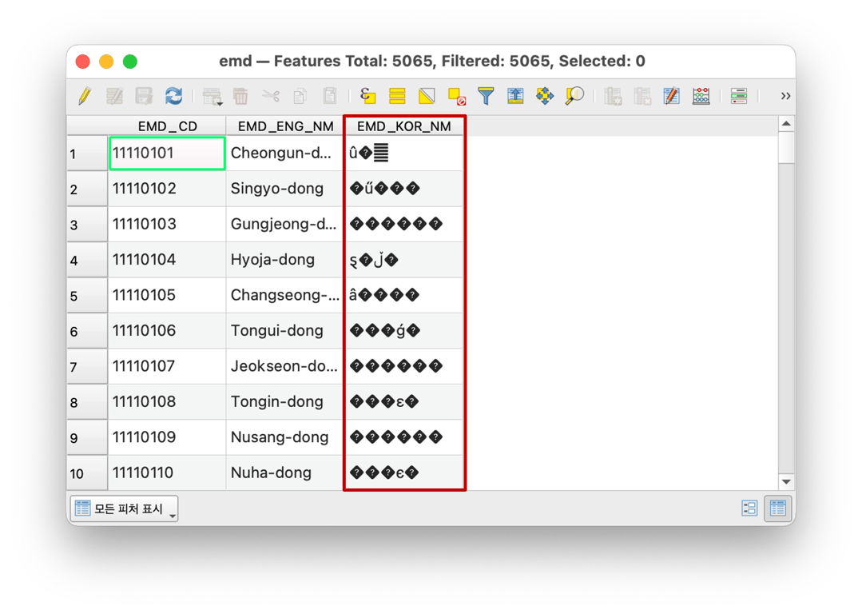The width and height of the screenshot is (862, 614).
Task: Click cell 11110110
Action: (167, 472)
